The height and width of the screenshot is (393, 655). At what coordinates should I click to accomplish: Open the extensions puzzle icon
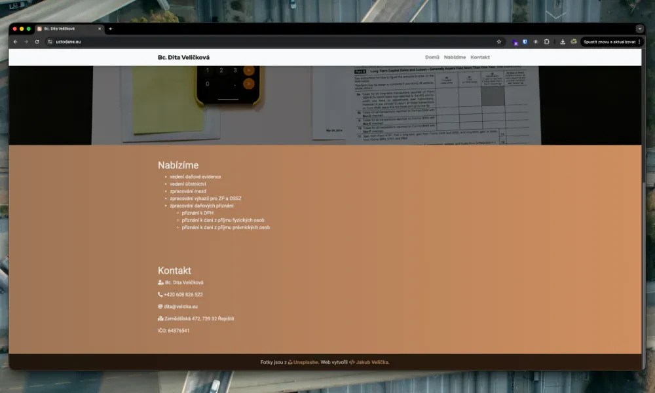[x=547, y=42]
